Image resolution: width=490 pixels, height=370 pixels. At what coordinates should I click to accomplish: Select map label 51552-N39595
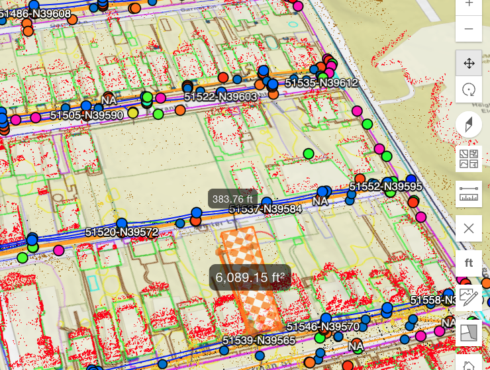(x=385, y=187)
